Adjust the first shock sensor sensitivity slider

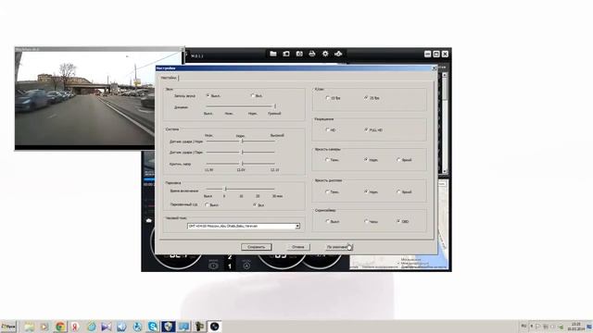point(241,141)
